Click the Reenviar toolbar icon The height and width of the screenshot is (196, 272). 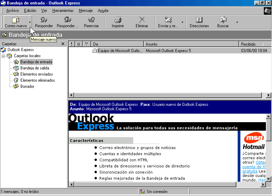click(91, 20)
